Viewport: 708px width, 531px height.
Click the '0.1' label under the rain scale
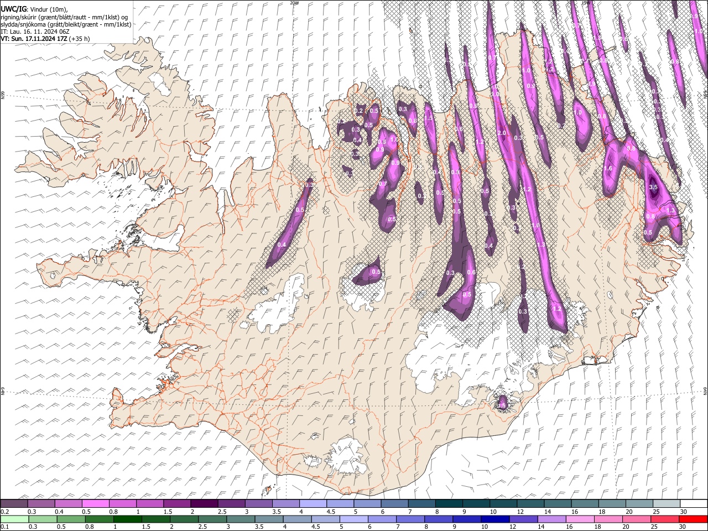click(4, 527)
